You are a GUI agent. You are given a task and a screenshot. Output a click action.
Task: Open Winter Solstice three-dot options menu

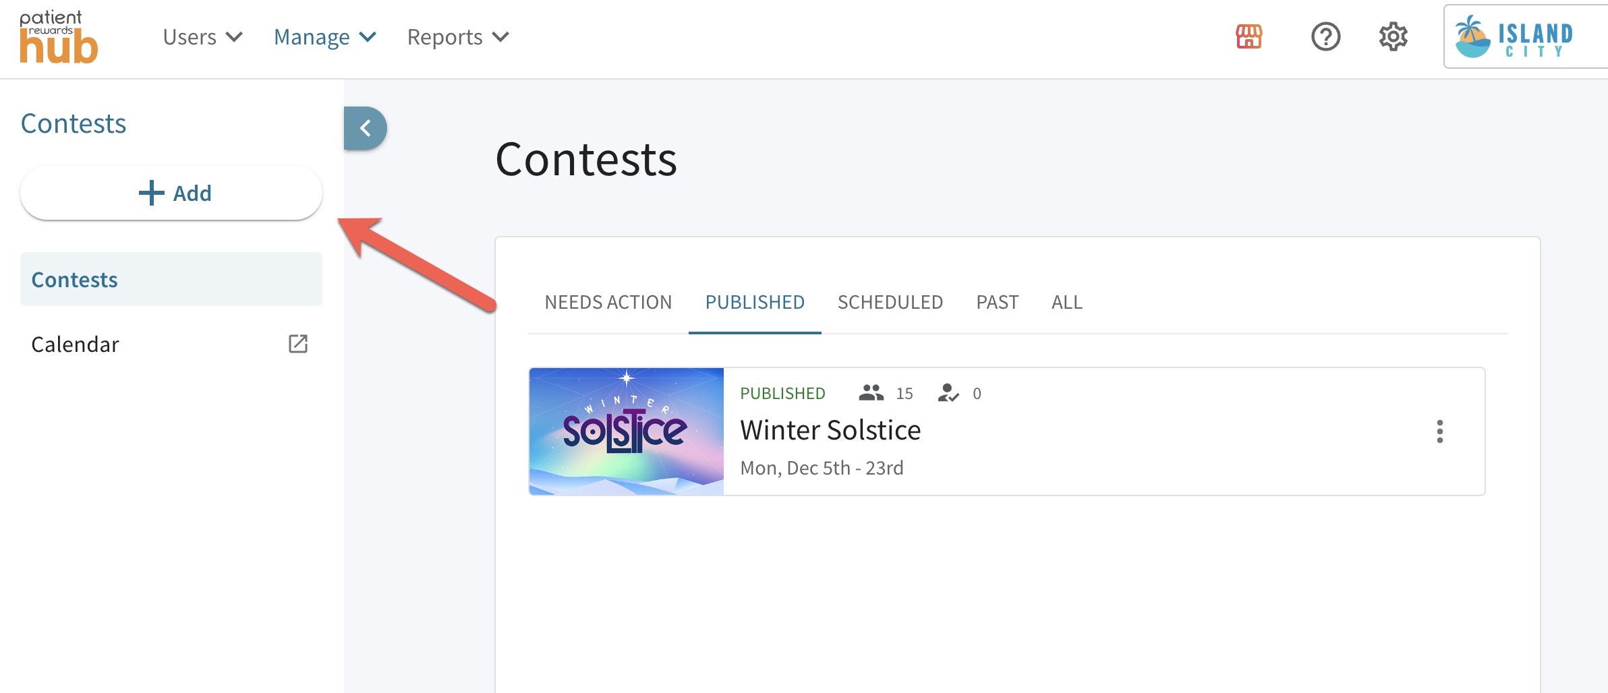click(x=1439, y=431)
